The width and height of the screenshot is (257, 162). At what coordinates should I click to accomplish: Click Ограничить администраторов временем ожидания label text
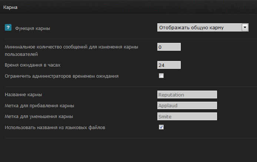click(61, 76)
